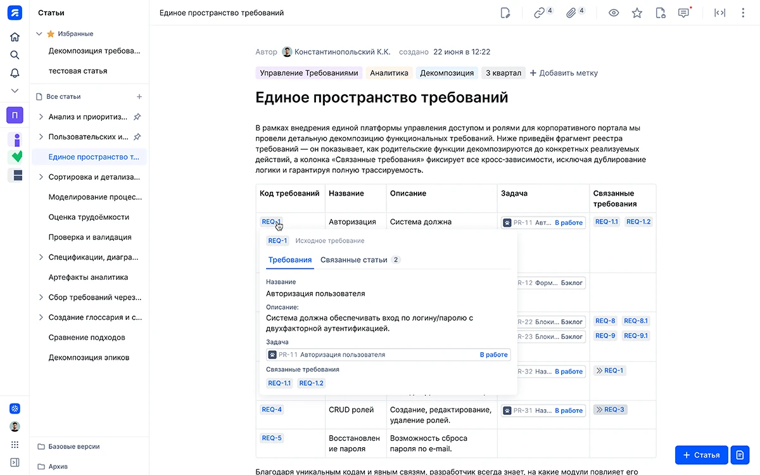This screenshot has height=475, width=760.
Task: Expand left rail chevron below the bell
Action: coord(15,91)
